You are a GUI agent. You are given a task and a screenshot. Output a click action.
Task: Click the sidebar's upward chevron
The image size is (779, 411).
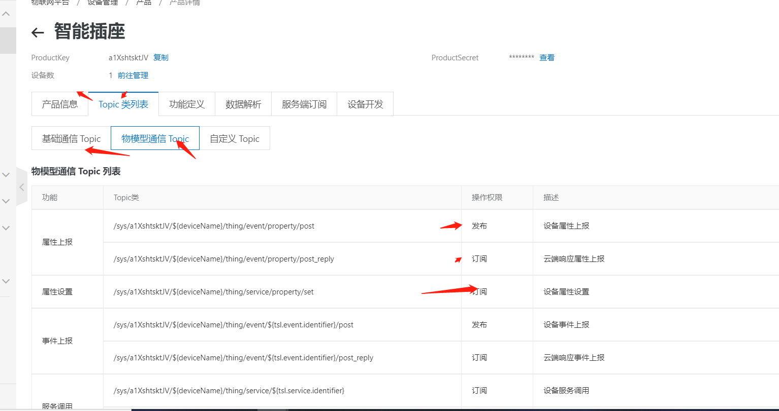pos(6,14)
